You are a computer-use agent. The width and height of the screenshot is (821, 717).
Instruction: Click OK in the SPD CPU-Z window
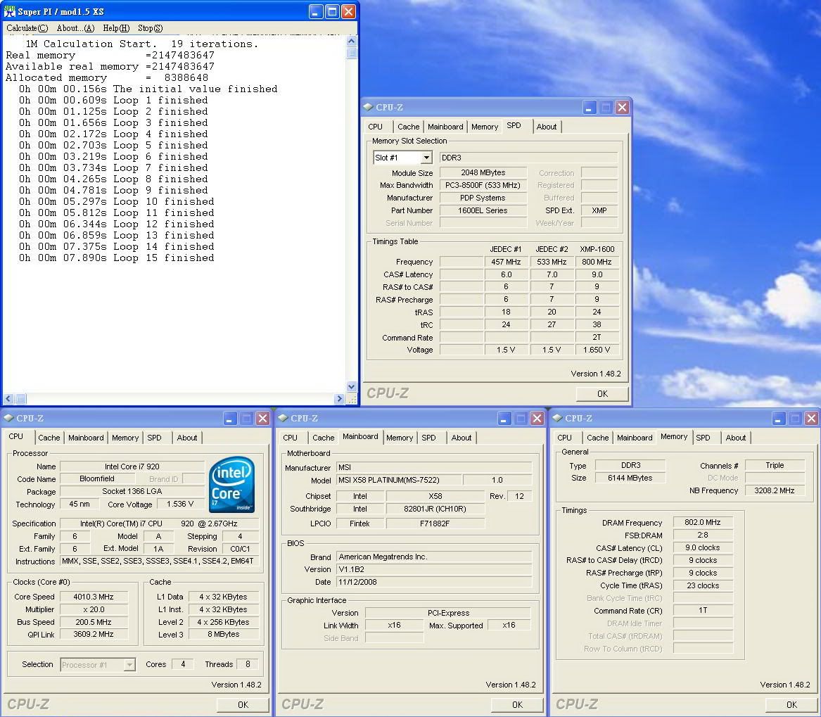tap(602, 394)
